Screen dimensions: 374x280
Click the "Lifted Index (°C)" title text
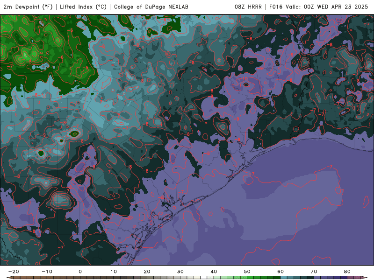tap(83, 7)
